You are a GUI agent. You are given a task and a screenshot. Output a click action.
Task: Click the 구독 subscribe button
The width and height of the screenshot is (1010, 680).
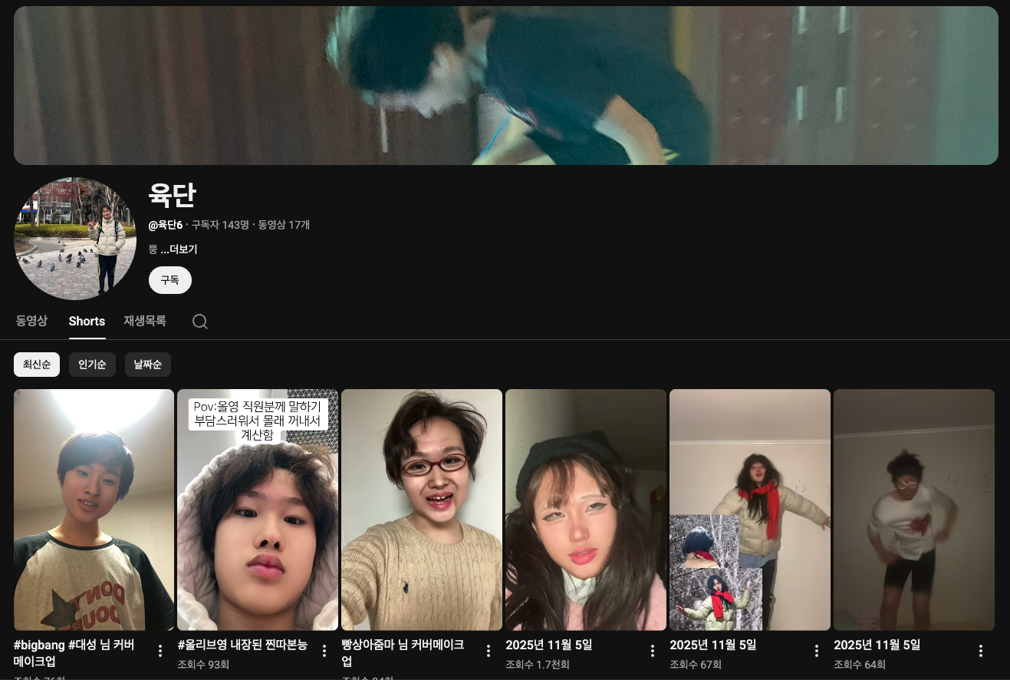pyautogui.click(x=169, y=280)
